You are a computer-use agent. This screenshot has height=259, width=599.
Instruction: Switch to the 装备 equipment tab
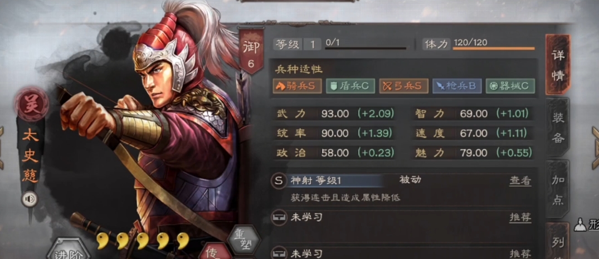tap(558, 127)
